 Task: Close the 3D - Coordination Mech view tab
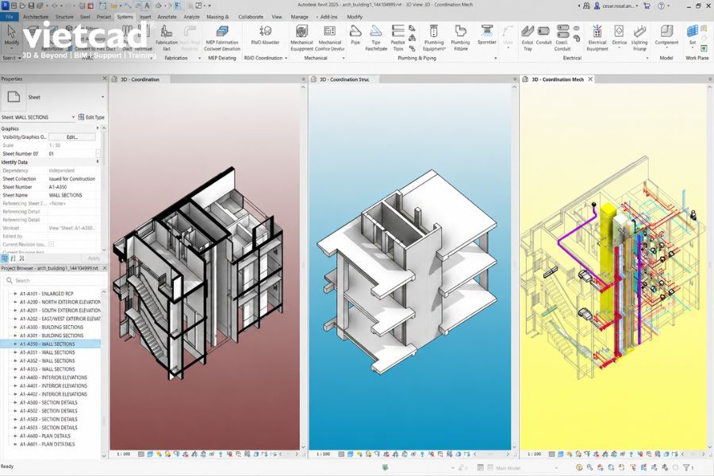tap(590, 79)
